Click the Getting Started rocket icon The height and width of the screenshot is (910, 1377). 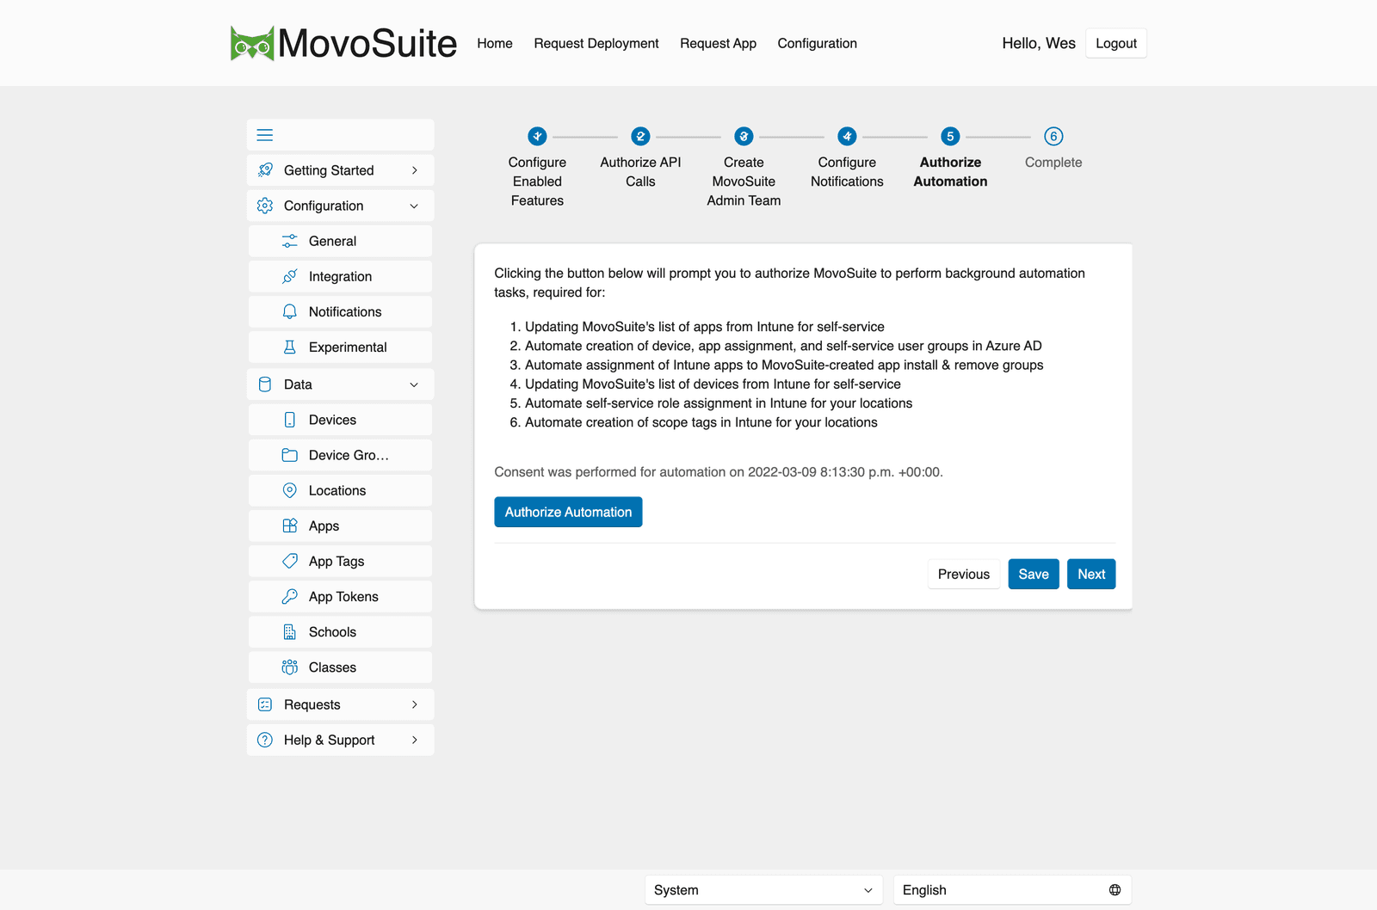(265, 170)
